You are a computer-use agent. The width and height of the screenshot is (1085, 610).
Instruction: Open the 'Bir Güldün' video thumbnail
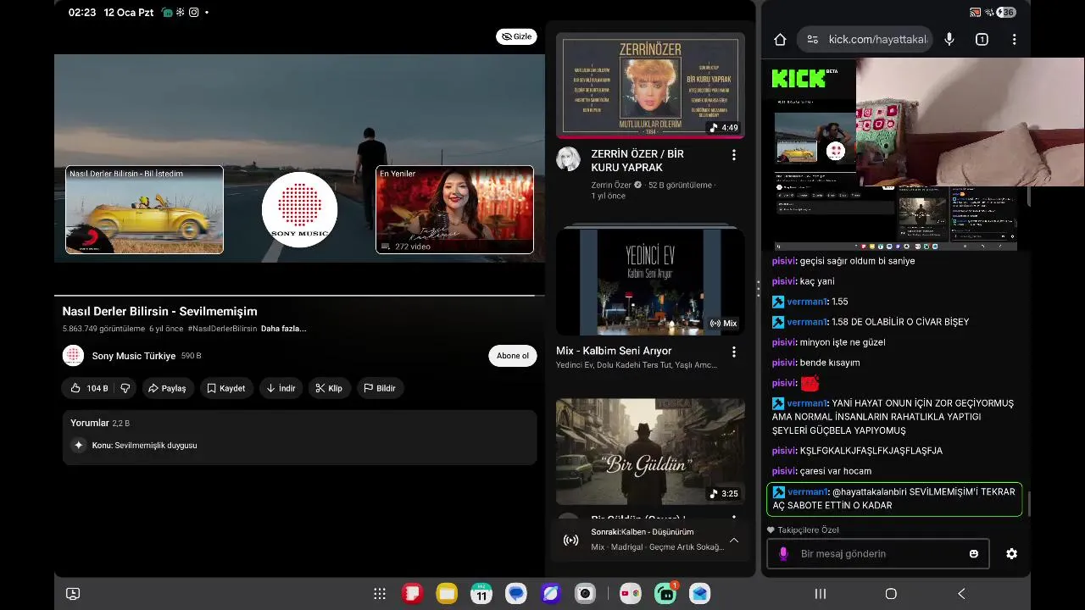pos(650,452)
